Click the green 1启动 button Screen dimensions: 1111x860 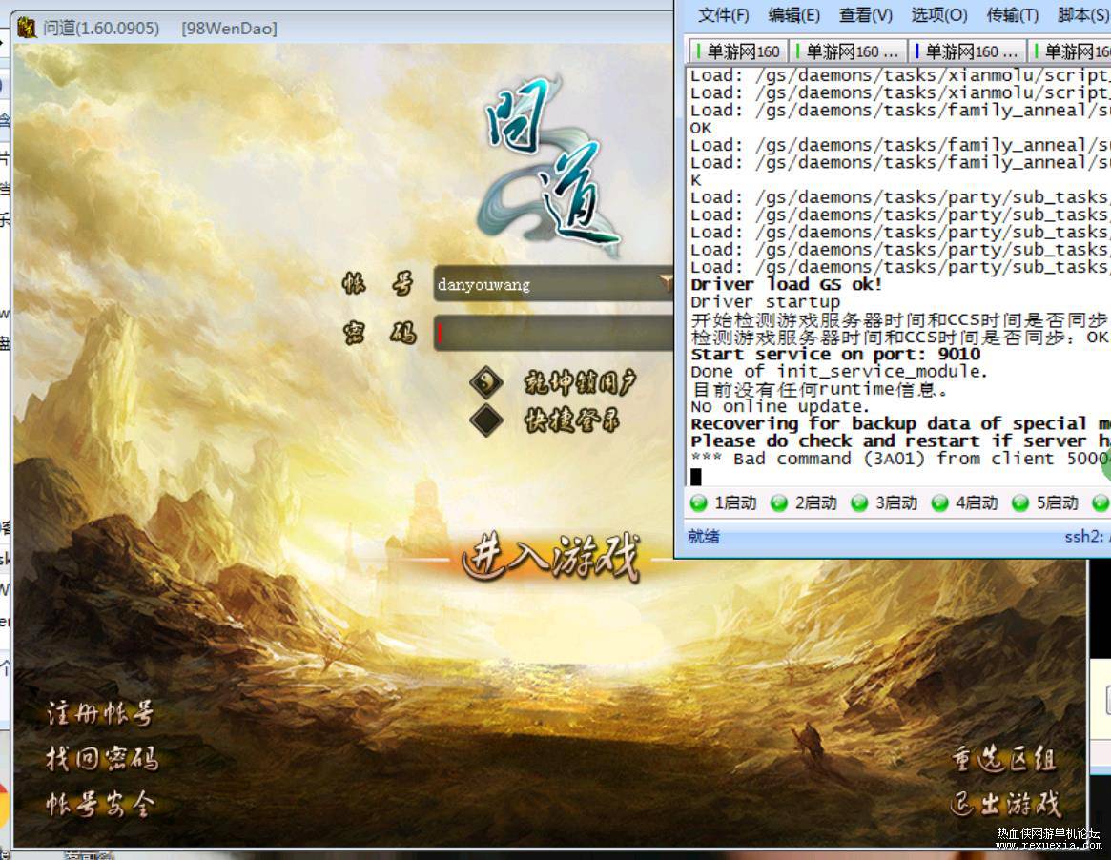coord(723,502)
